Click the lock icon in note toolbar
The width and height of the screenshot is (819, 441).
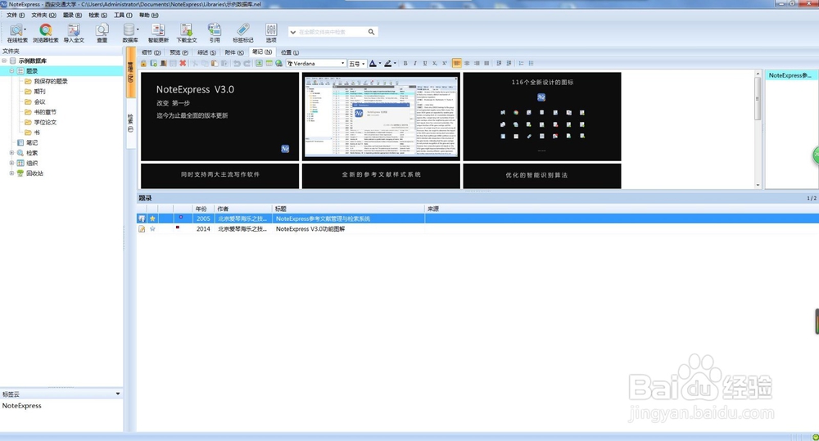(143, 63)
